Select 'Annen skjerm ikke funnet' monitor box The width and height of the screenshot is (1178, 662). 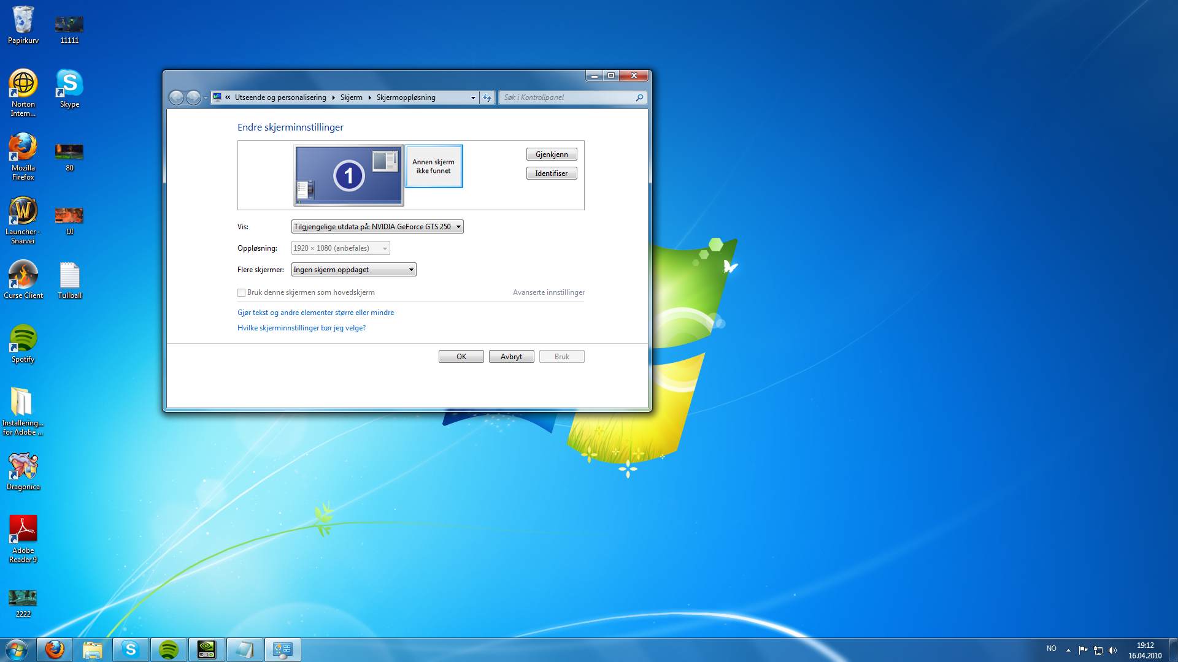pyautogui.click(x=434, y=166)
